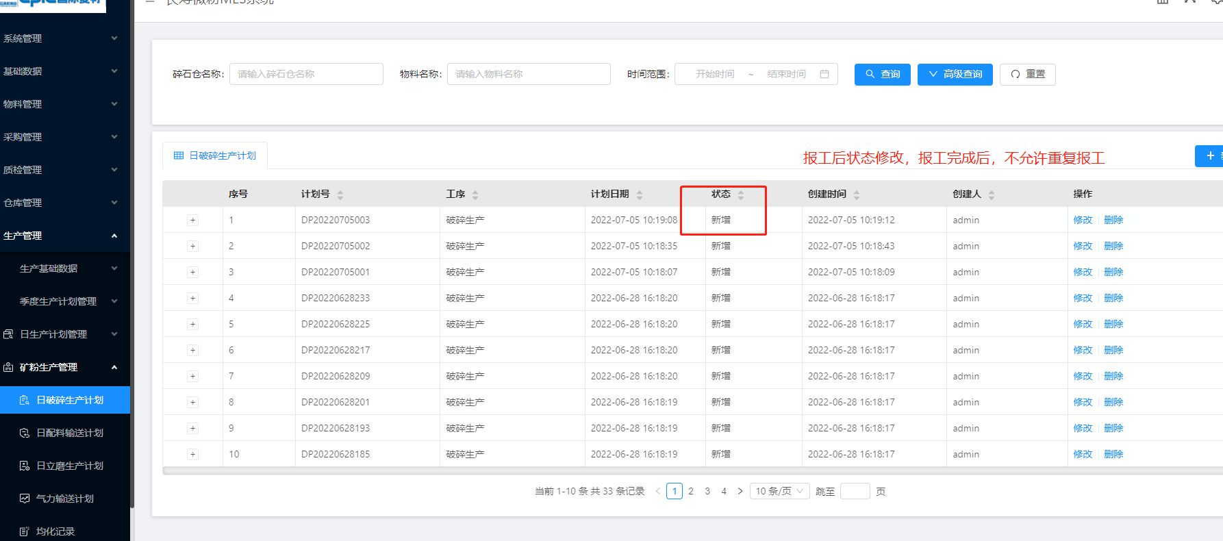Click the 高级查询 button
The height and width of the screenshot is (541, 1223).
coord(955,74)
